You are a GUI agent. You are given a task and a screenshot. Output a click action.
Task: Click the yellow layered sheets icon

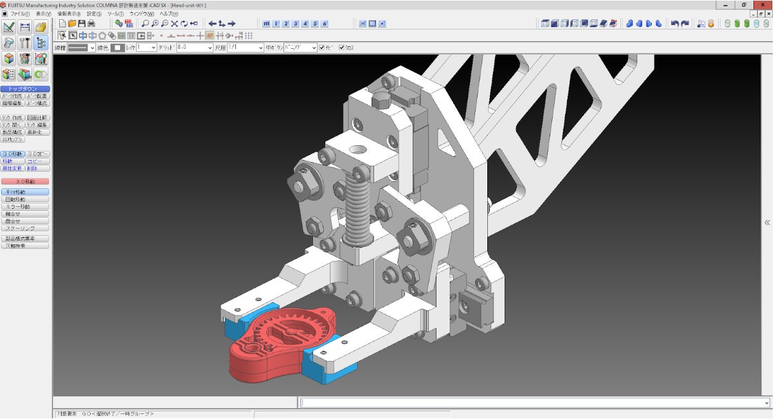pos(41,27)
